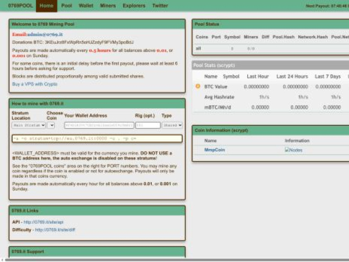
Task: Open the Wallet page
Action: (86, 5)
